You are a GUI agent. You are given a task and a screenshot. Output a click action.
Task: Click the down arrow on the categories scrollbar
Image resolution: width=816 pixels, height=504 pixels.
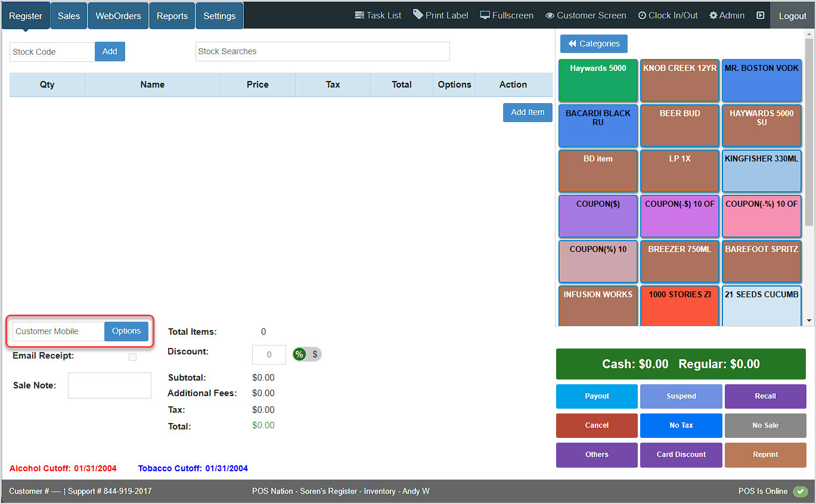point(810,320)
